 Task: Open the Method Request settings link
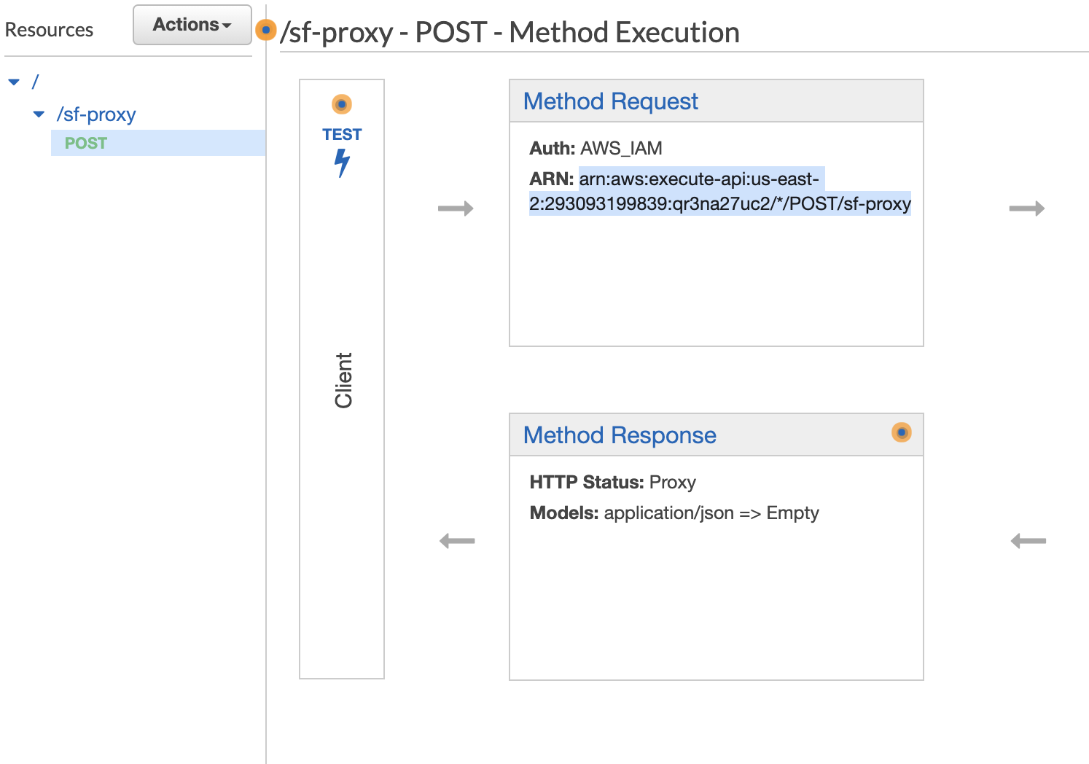610,101
